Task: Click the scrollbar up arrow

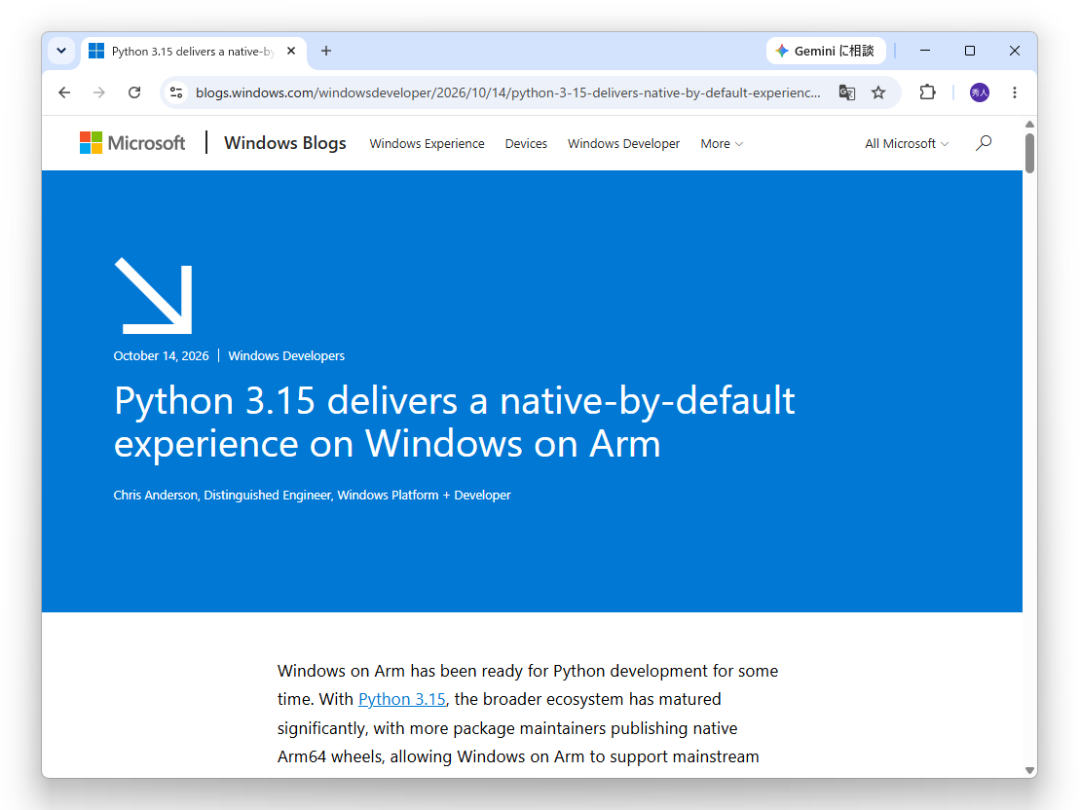Action: tap(1029, 125)
